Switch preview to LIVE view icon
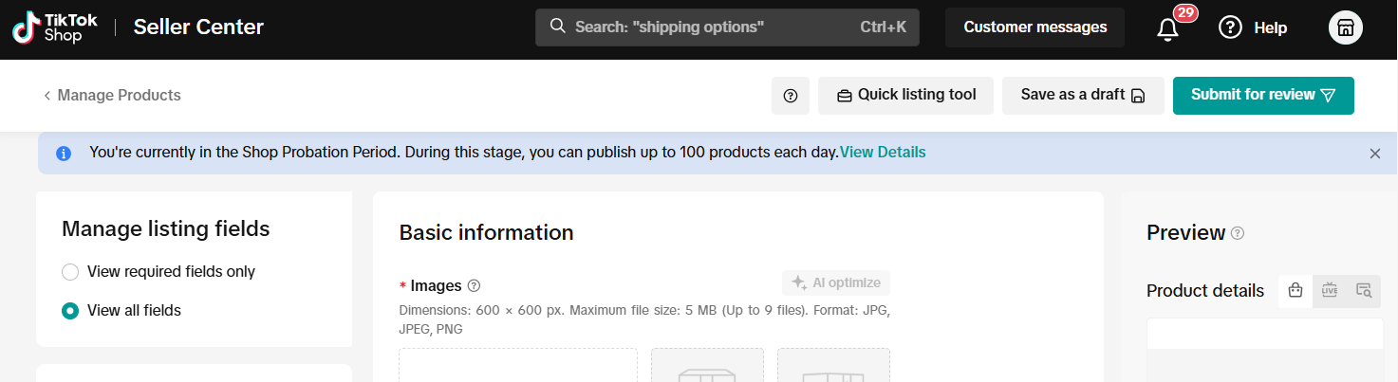1398x382 pixels. [1330, 291]
